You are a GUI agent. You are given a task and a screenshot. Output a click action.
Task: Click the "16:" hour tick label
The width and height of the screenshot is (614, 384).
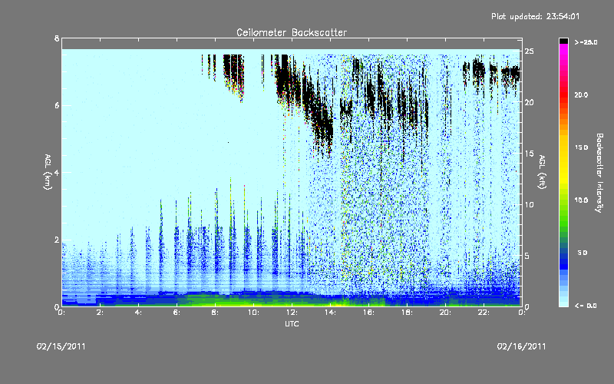369,313
